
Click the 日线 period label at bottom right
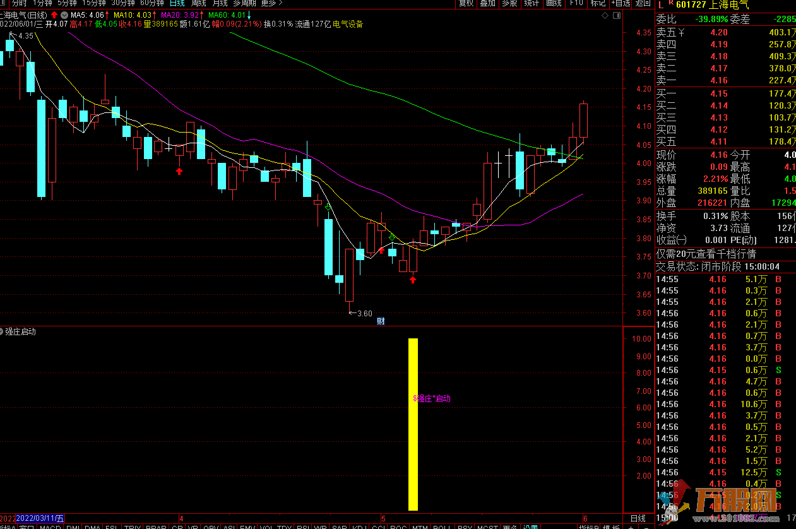tap(638, 518)
